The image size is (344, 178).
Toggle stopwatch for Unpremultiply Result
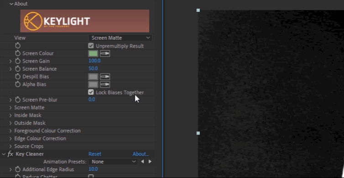[18, 46]
